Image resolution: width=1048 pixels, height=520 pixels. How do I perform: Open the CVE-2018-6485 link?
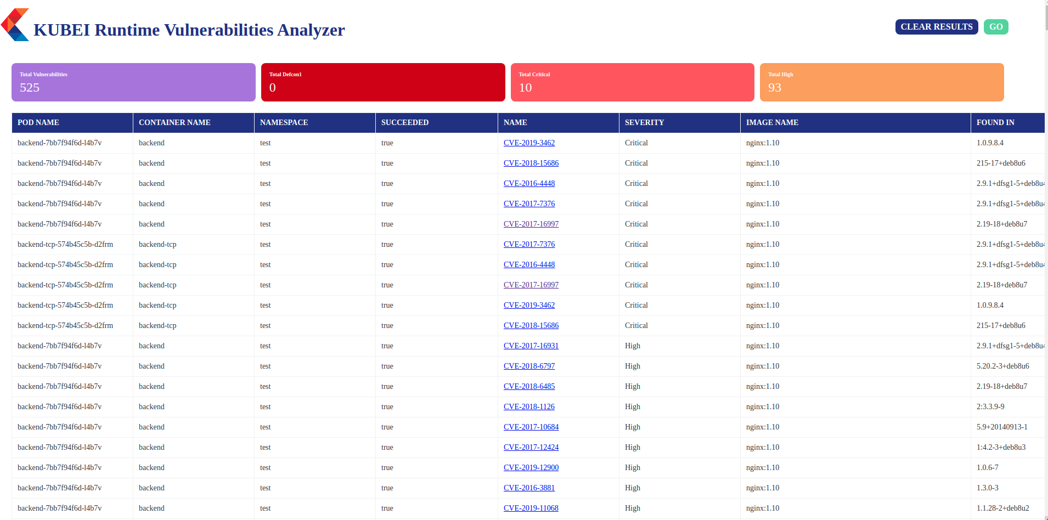coord(529,386)
